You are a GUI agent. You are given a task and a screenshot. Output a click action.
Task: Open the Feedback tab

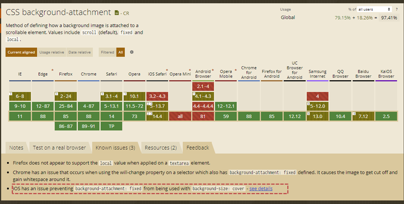(197, 148)
